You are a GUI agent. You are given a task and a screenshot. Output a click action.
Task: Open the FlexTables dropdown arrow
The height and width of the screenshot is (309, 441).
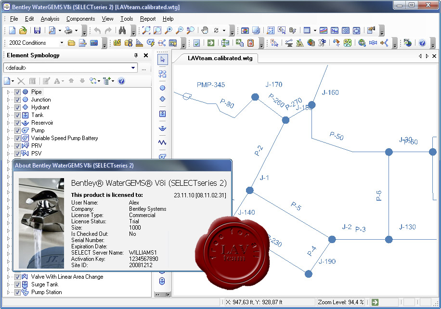315,30
